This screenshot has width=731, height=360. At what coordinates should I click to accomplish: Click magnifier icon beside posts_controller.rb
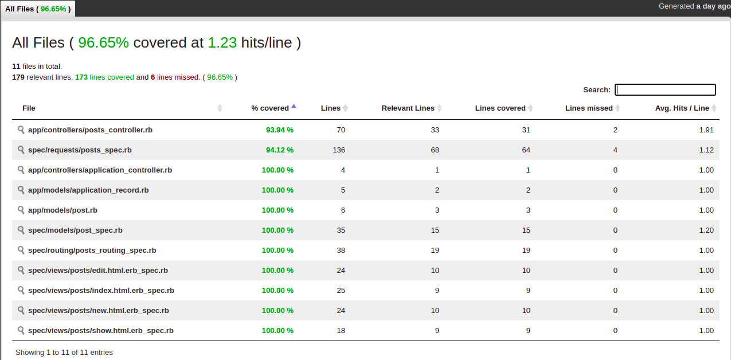[21, 130]
